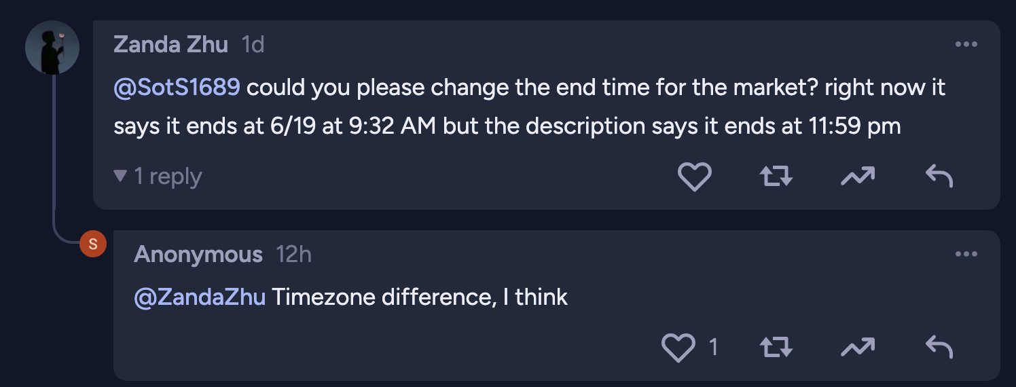The image size is (1016, 387).
Task: Collapse the 1 reply thread
Action: click(x=158, y=177)
